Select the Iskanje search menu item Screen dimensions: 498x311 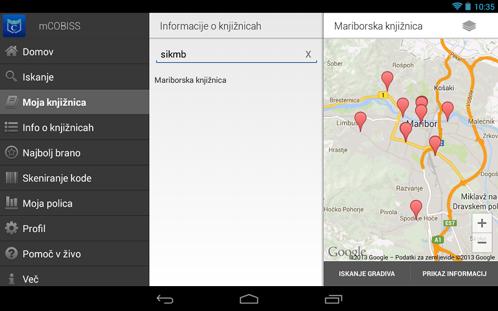click(x=75, y=77)
